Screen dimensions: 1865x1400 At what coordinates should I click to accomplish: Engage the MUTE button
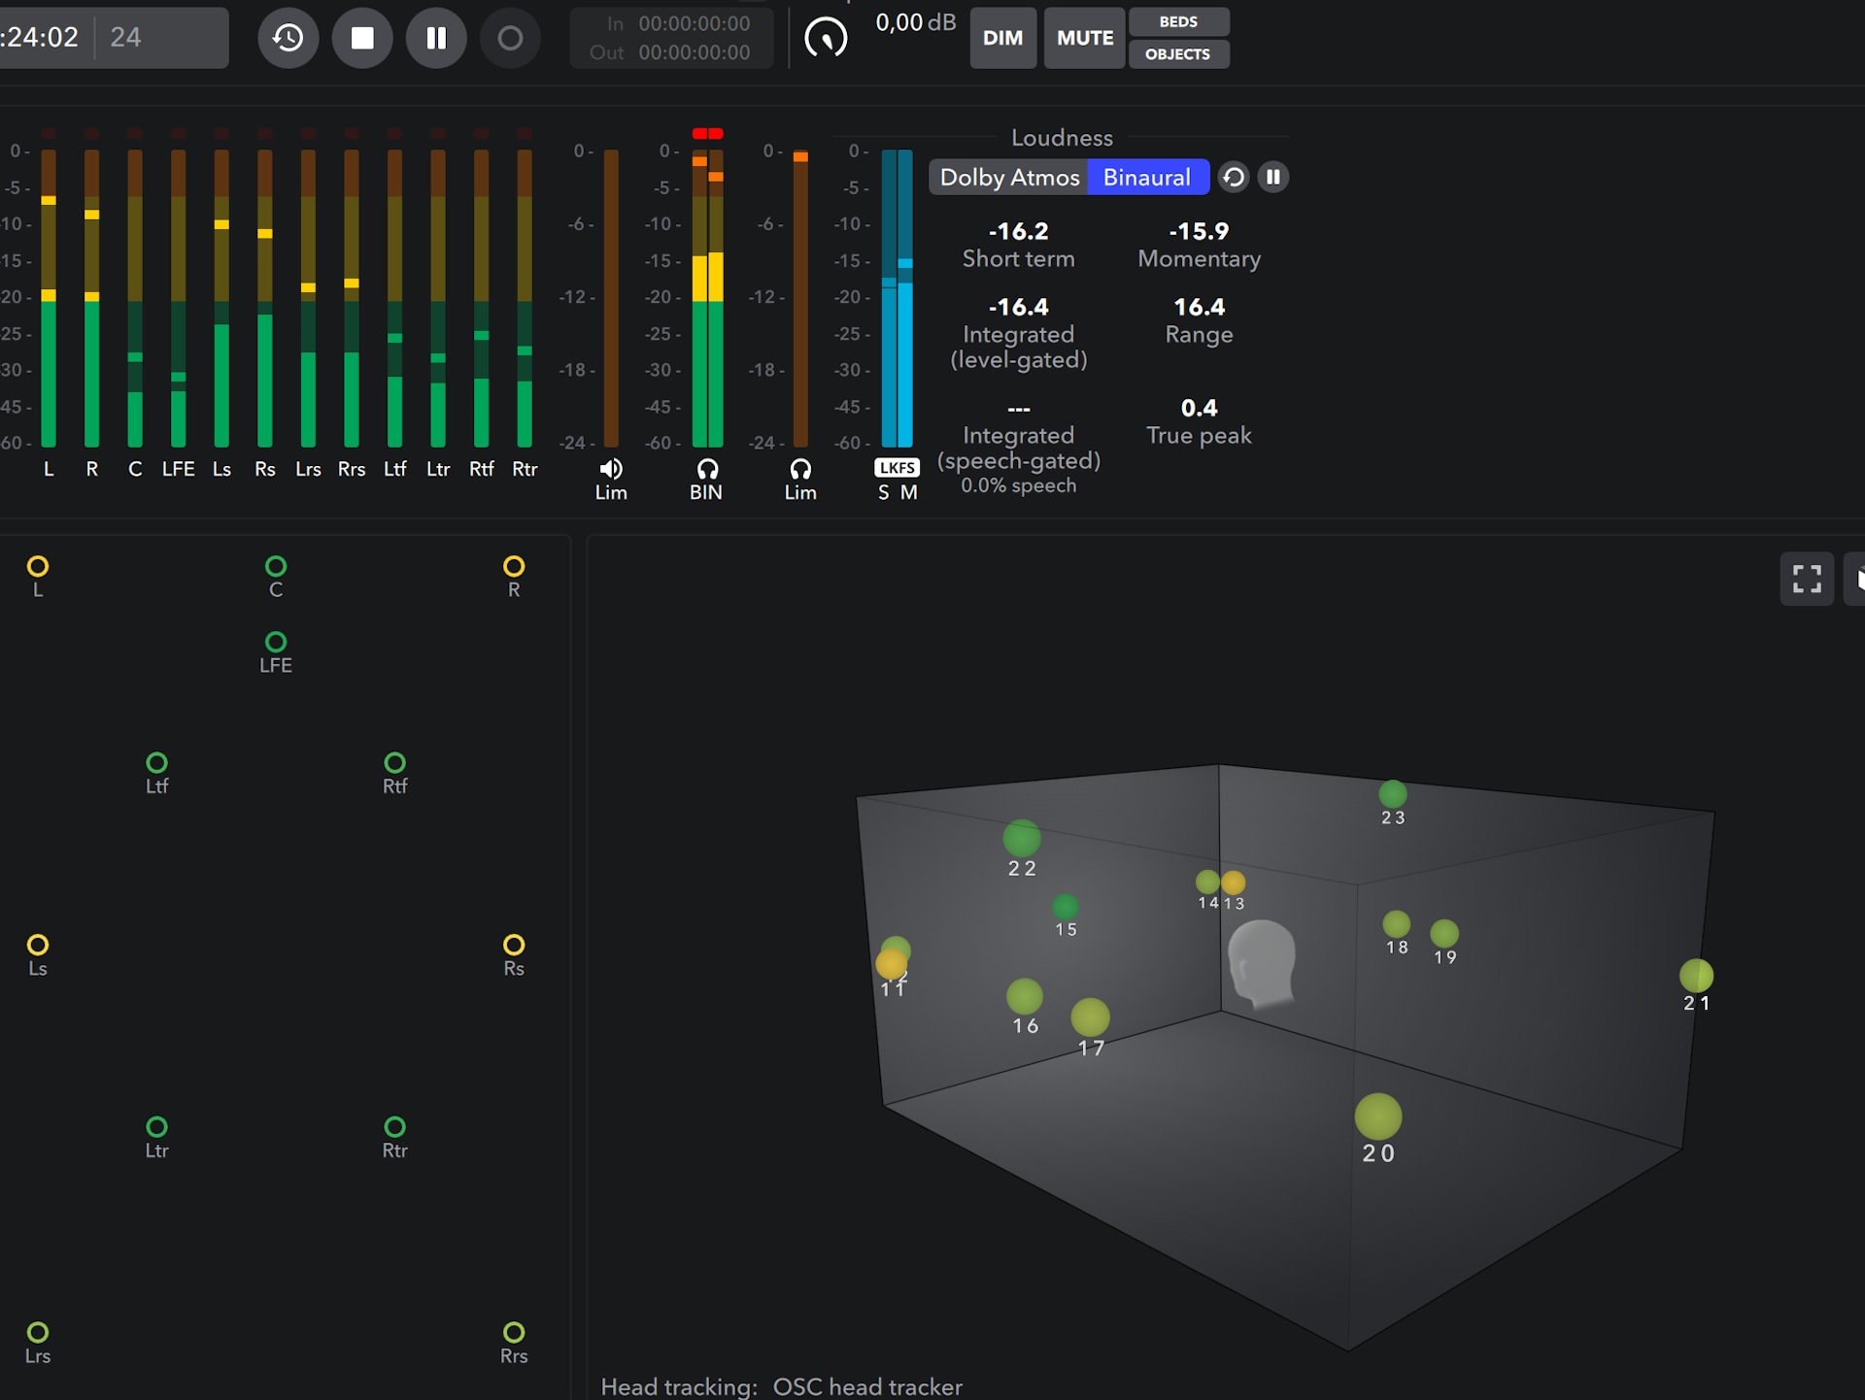pyautogui.click(x=1084, y=38)
